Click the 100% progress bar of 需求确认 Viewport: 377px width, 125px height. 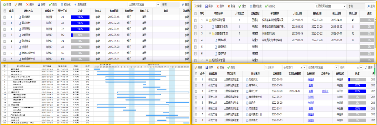point(80,17)
